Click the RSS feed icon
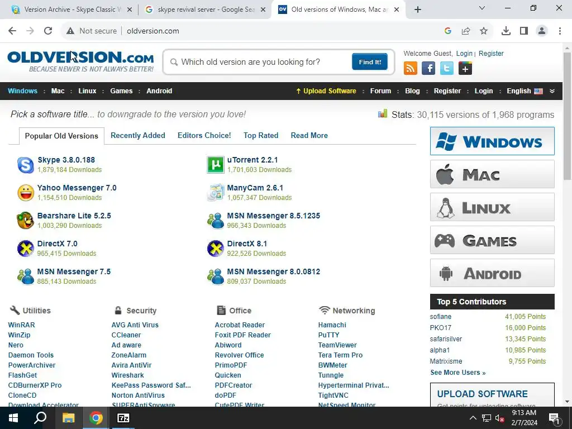Image resolution: width=572 pixels, height=429 pixels. [411, 68]
